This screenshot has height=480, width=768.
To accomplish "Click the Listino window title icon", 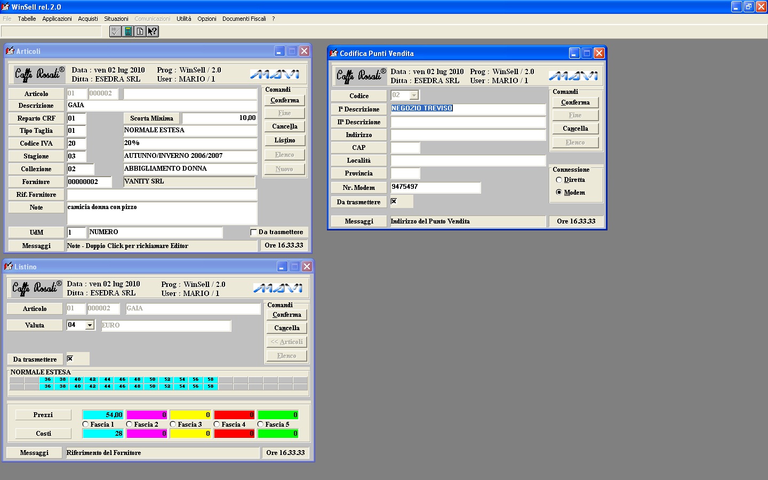I will coord(9,266).
